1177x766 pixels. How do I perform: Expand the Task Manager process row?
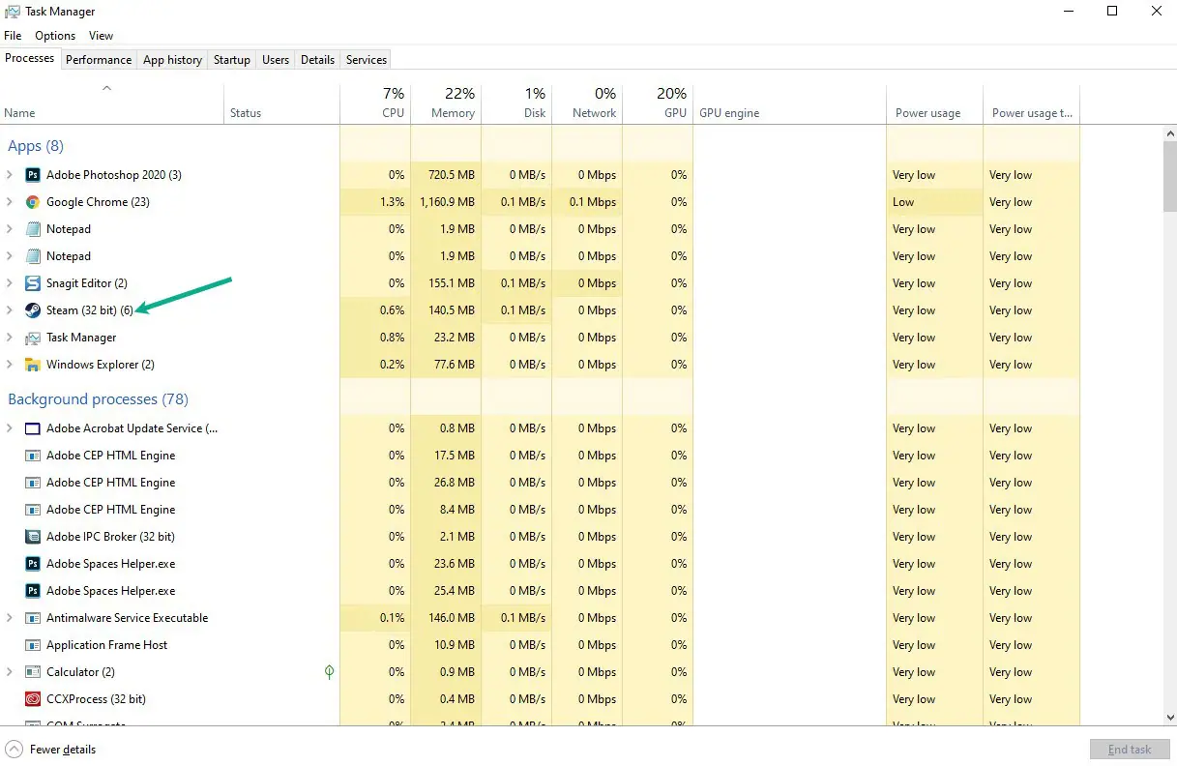coord(10,338)
